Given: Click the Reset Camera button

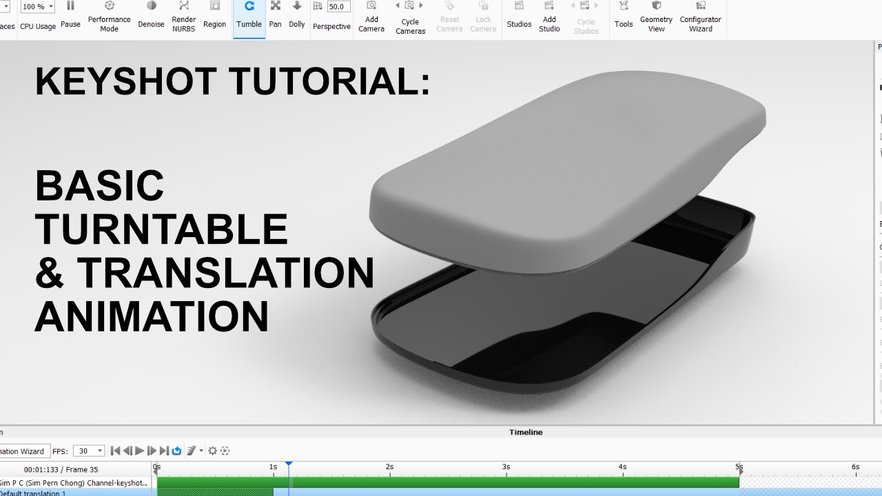Looking at the screenshot, I should coord(449,17).
